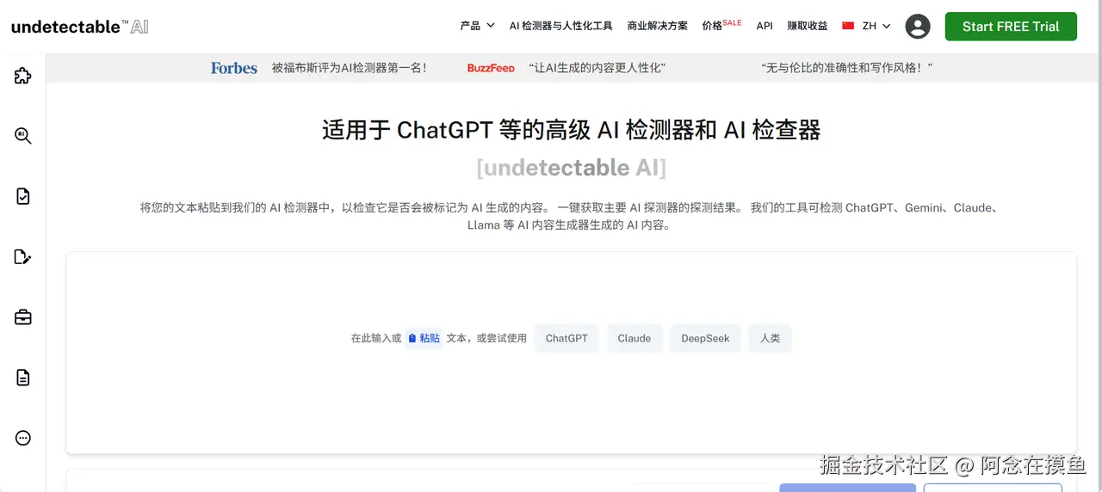This screenshot has width=1102, height=492.
Task: Try the 人类 sample text button
Action: point(770,338)
